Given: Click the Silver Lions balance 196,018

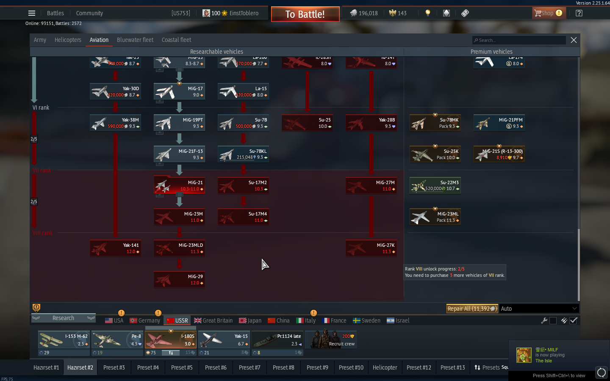Looking at the screenshot, I should point(364,13).
